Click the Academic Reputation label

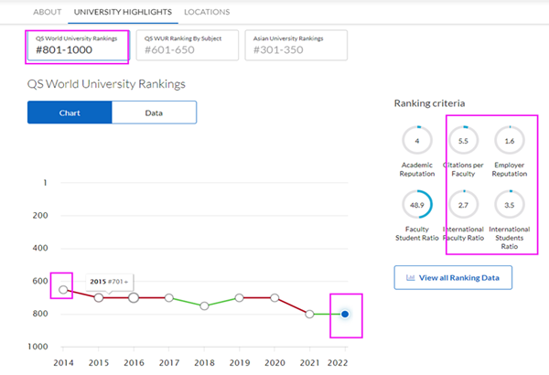coord(417,169)
